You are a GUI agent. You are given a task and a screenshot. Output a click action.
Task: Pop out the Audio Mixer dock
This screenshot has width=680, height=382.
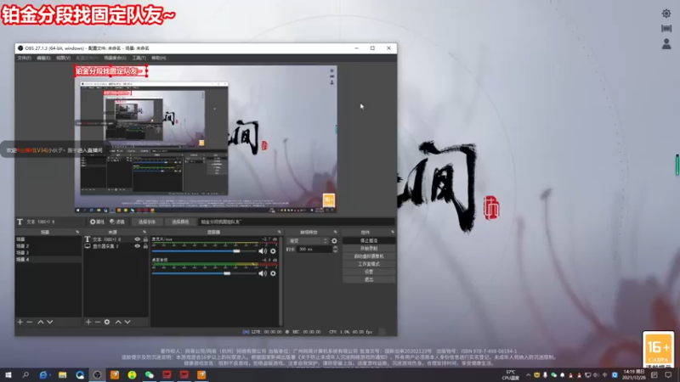coord(280,232)
